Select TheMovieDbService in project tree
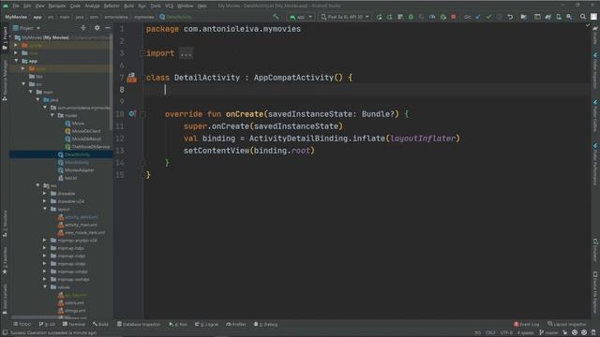Image resolution: width=600 pixels, height=337 pixels. (x=87, y=147)
